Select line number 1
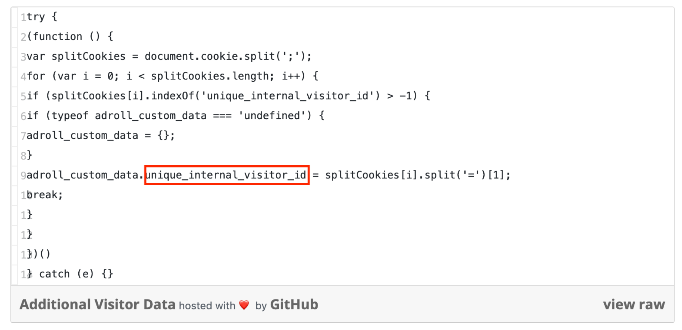The image size is (682, 330). (x=23, y=17)
